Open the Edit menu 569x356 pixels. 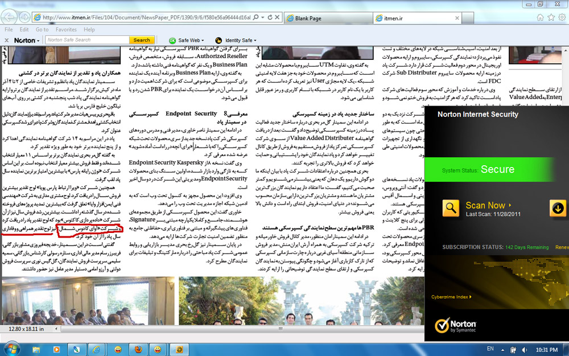24,30
